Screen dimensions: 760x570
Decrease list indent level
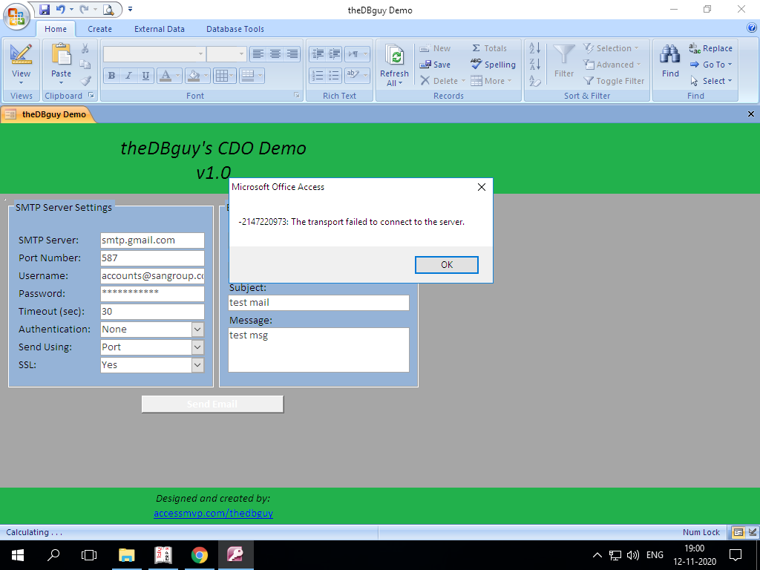click(318, 53)
